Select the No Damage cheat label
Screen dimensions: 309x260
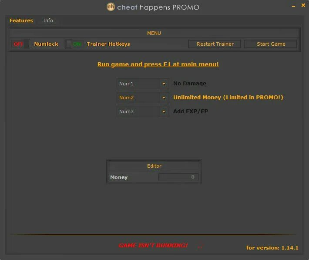coord(190,84)
